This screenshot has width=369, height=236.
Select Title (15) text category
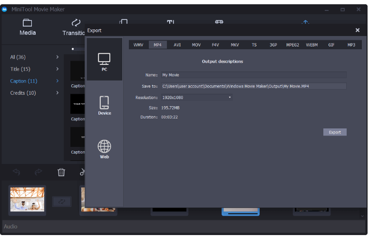[x=20, y=69]
